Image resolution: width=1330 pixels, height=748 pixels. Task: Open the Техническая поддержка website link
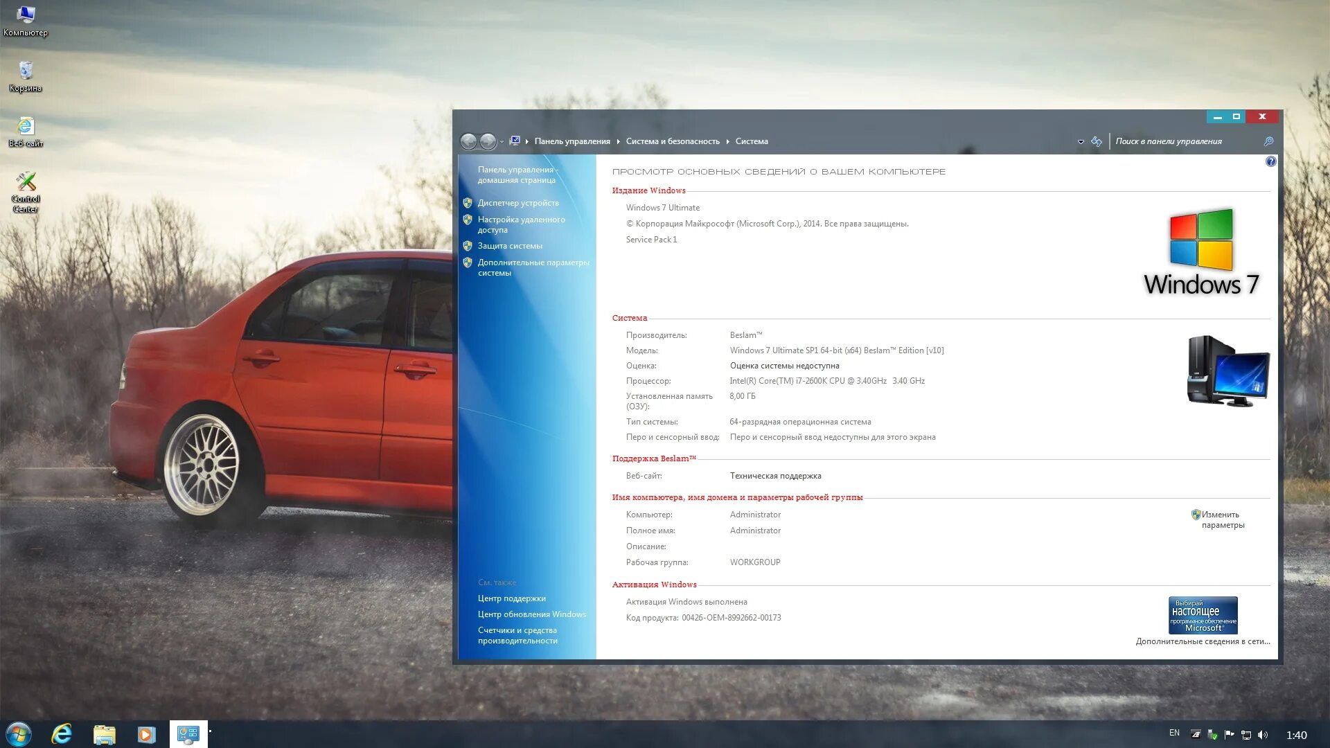[775, 476]
